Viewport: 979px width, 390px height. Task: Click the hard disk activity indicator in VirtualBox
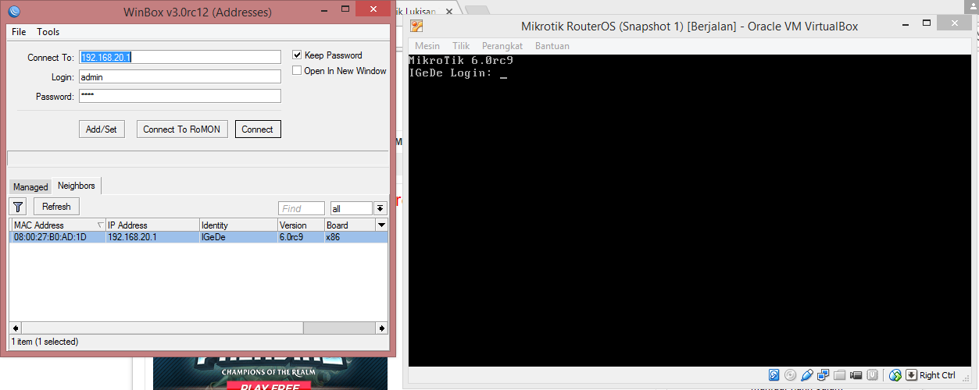(774, 375)
